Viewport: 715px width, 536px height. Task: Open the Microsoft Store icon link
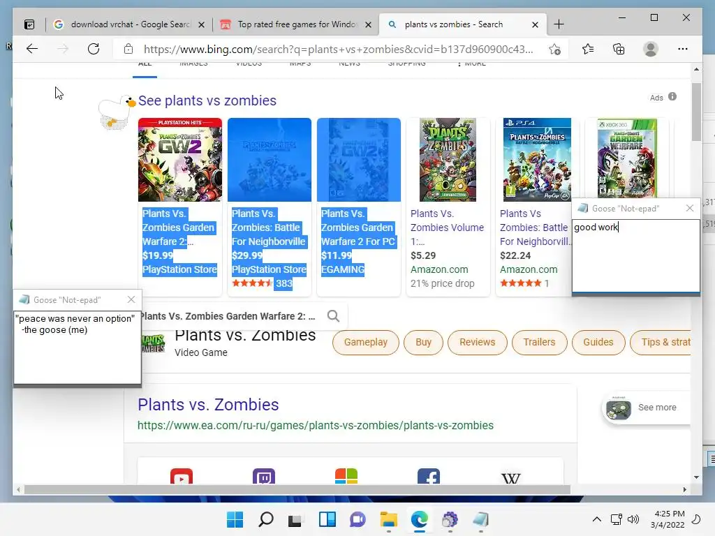pos(346,476)
